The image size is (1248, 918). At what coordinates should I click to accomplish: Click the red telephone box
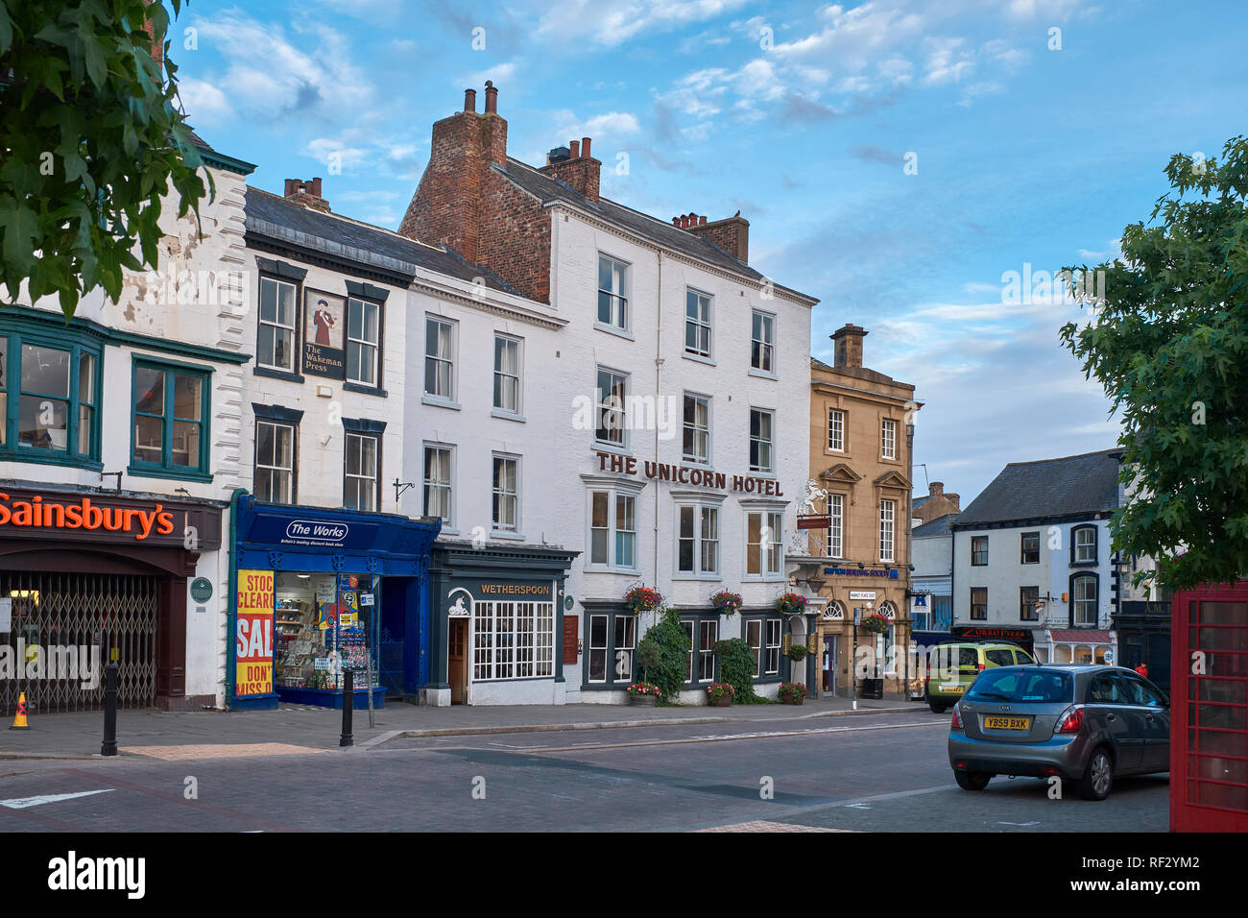[1209, 706]
